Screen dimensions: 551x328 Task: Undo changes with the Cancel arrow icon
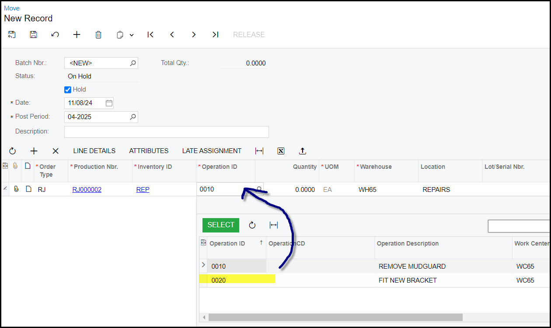pos(55,34)
